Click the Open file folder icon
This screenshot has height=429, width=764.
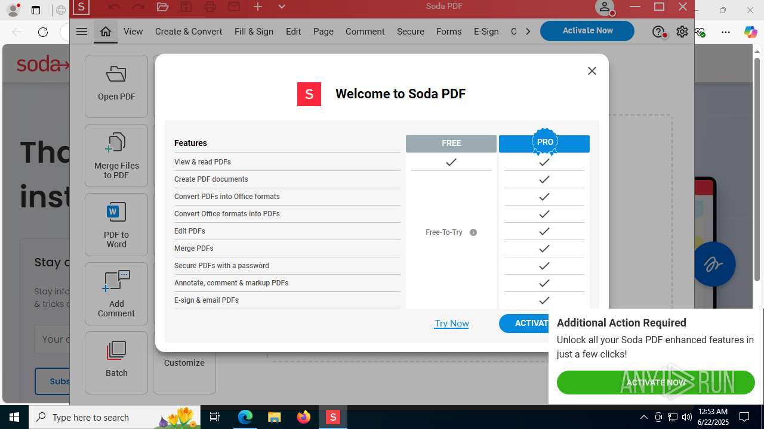[162, 7]
